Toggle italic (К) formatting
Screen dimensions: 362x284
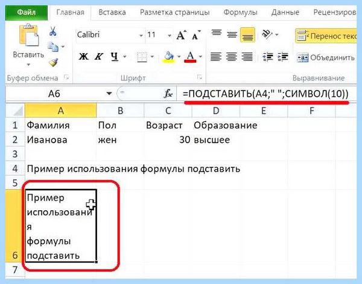click(x=99, y=56)
